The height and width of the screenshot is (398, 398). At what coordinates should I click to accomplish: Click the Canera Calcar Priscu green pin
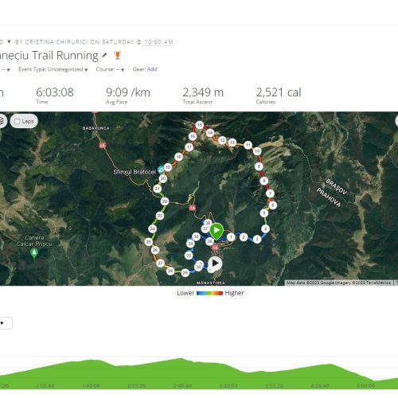[x=34, y=253]
